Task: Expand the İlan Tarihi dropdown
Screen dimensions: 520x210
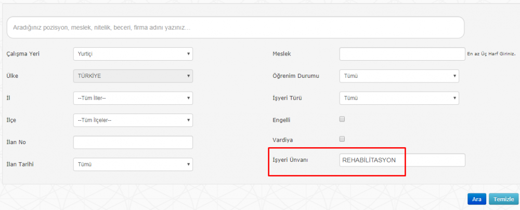Action: pos(133,164)
